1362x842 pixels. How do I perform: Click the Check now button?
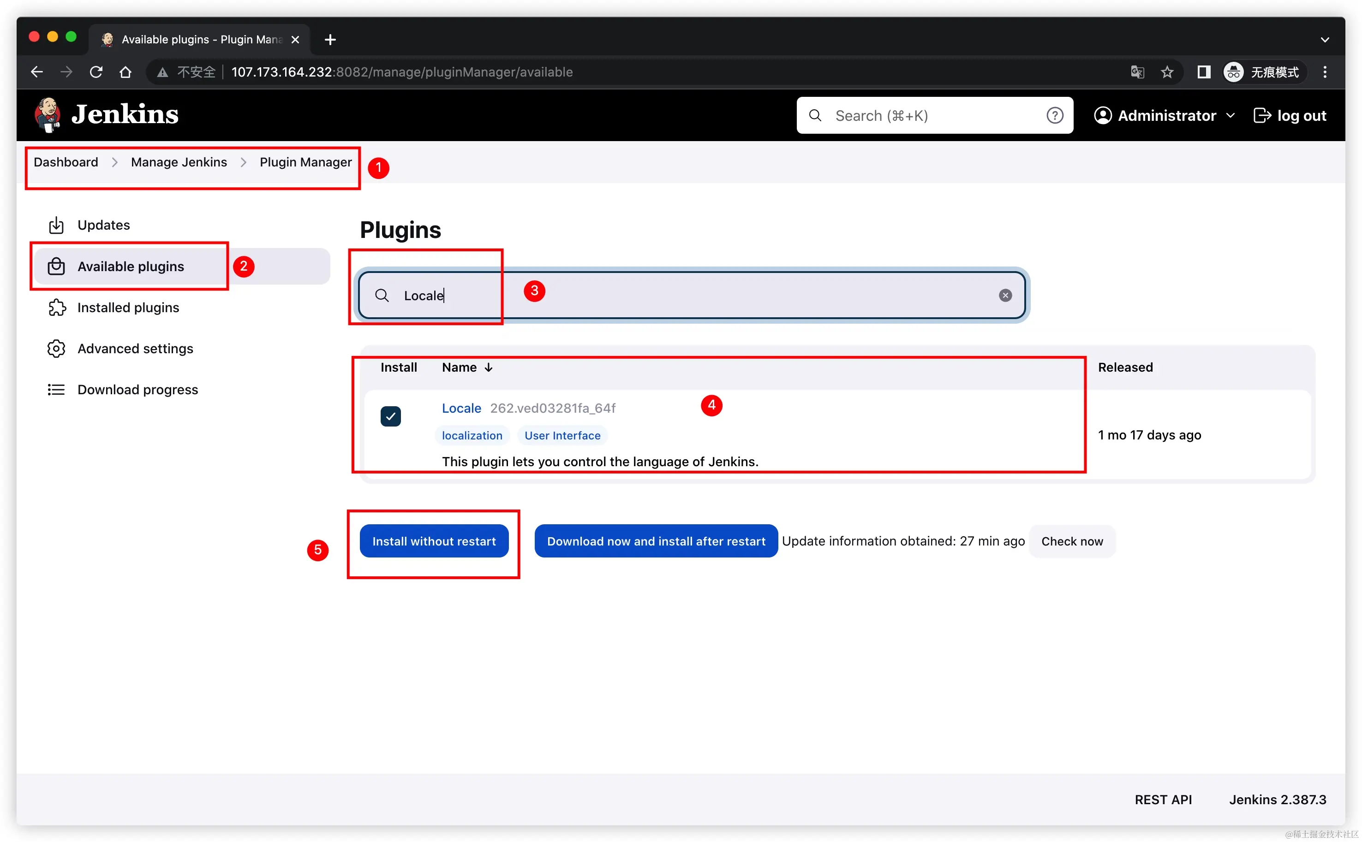[1072, 541]
